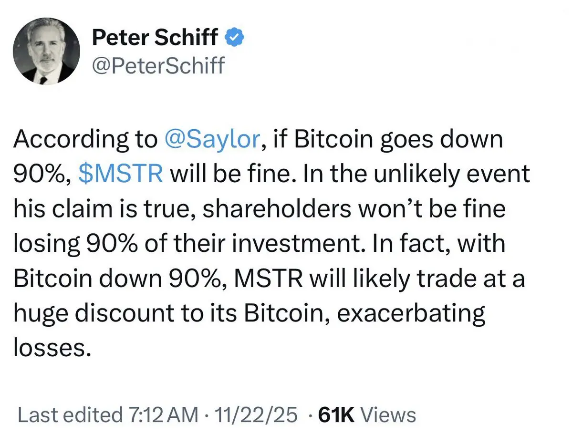
Task: Click the 11/22/25 post date
Action: click(x=256, y=414)
